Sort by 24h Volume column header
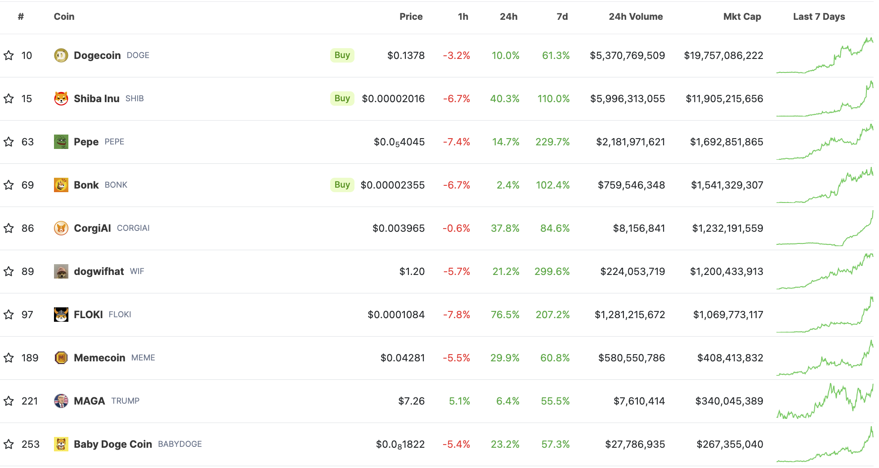Screen dimensions: 879x468 (x=636, y=17)
